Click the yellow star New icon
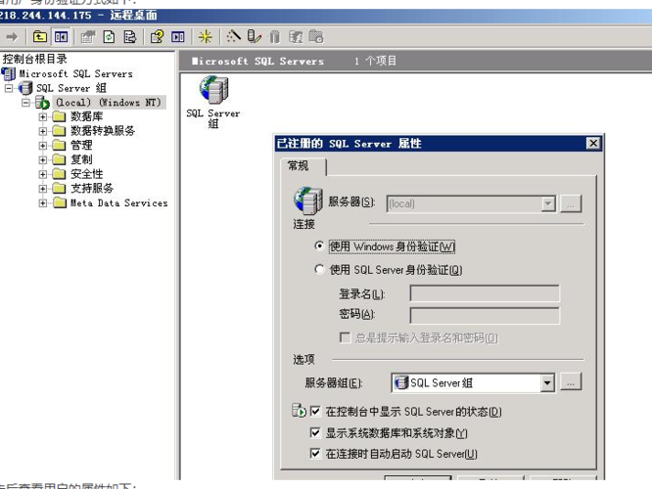 (205, 37)
